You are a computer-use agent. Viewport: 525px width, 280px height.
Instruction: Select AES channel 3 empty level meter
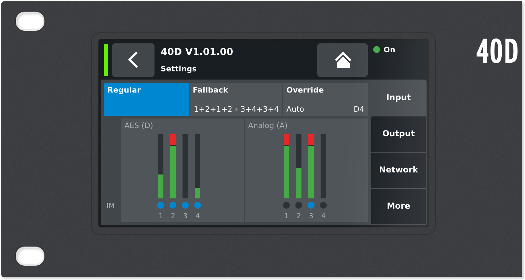[x=185, y=166]
